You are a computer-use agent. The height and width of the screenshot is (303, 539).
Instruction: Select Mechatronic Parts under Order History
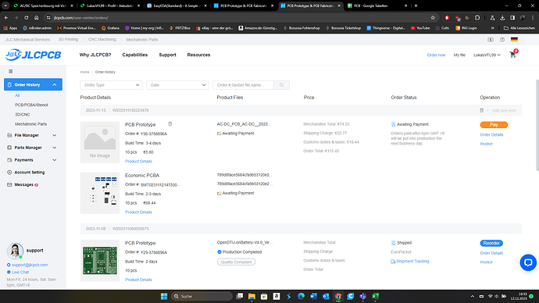point(30,124)
